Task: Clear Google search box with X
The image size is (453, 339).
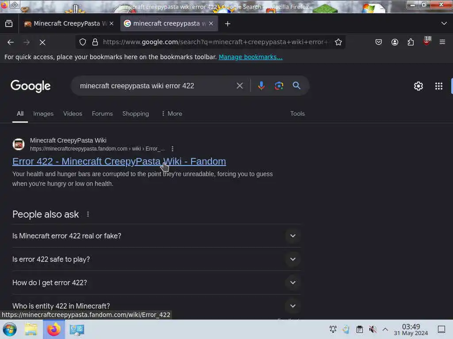Action: tap(239, 86)
